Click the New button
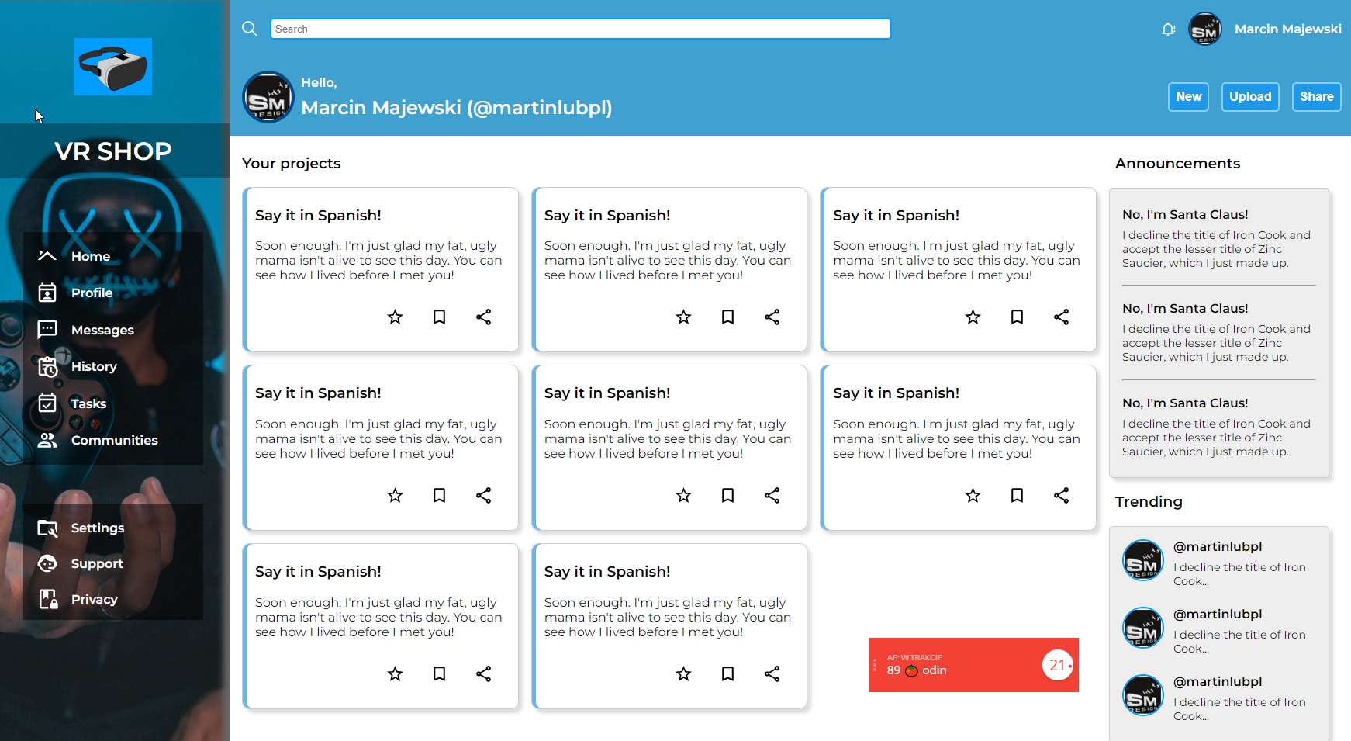This screenshot has height=741, width=1351. 1188,96
